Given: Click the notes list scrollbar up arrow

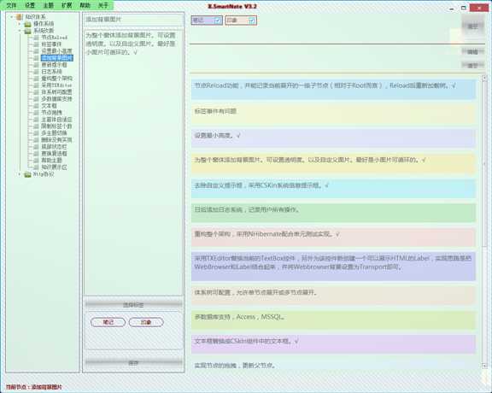Looking at the screenshot, I should click(484, 78).
